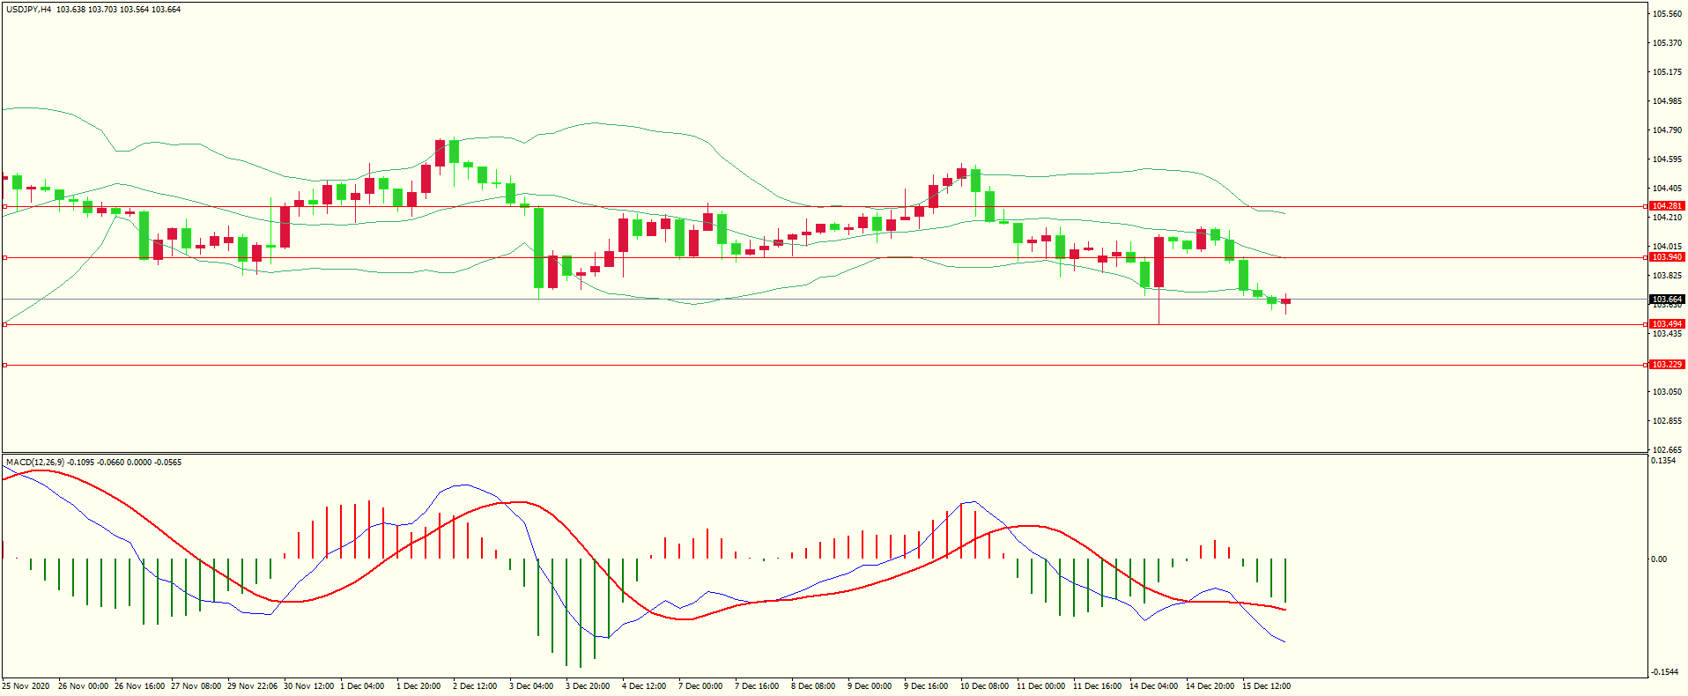Image resolution: width=1688 pixels, height=696 pixels.
Task: Select the red 103.494 price level label
Action: [x=1666, y=324]
